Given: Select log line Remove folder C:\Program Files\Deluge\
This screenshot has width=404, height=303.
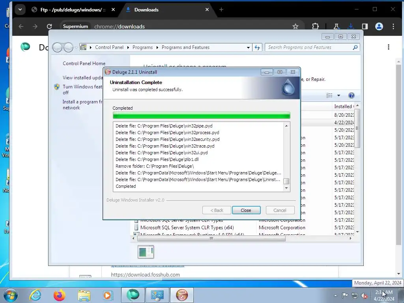Looking at the screenshot, I should tap(155, 166).
